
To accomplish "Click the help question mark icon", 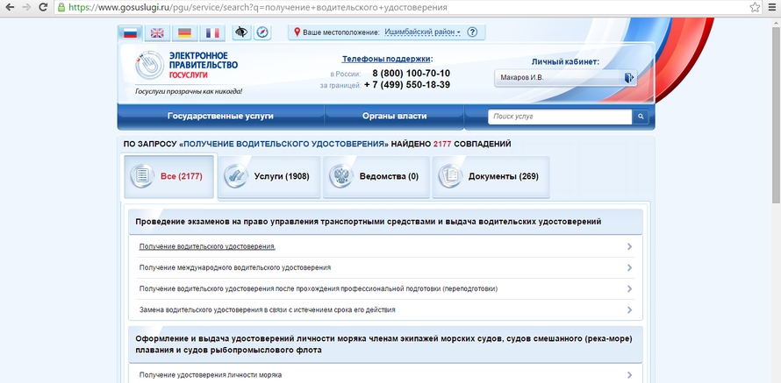I will click(x=472, y=32).
